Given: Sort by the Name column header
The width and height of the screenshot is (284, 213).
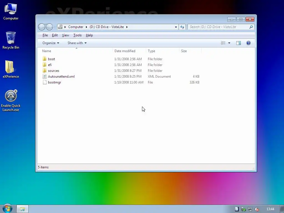Looking at the screenshot, I should point(76,51).
